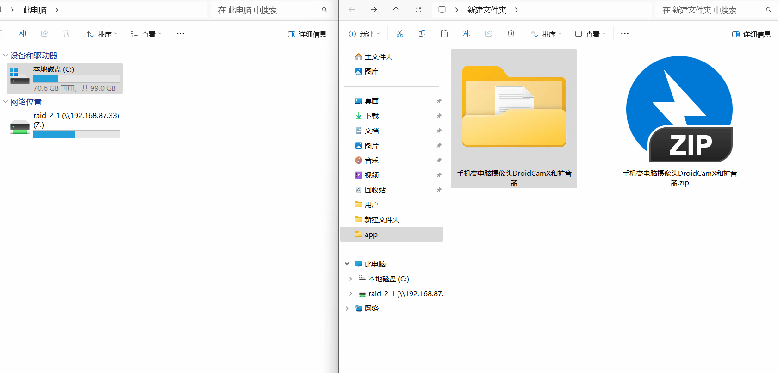Go forward in right window navigation
The height and width of the screenshot is (373, 778).
coord(374,10)
